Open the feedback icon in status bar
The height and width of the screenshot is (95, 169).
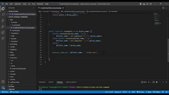(163, 92)
